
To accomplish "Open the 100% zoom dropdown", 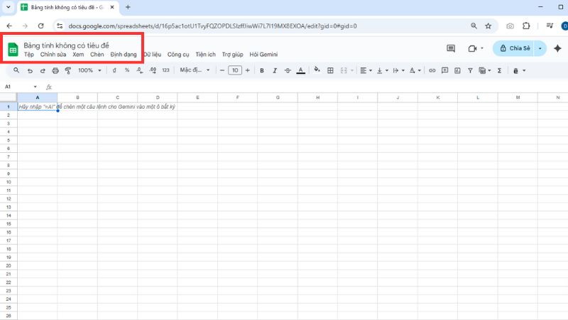I will tap(89, 70).
